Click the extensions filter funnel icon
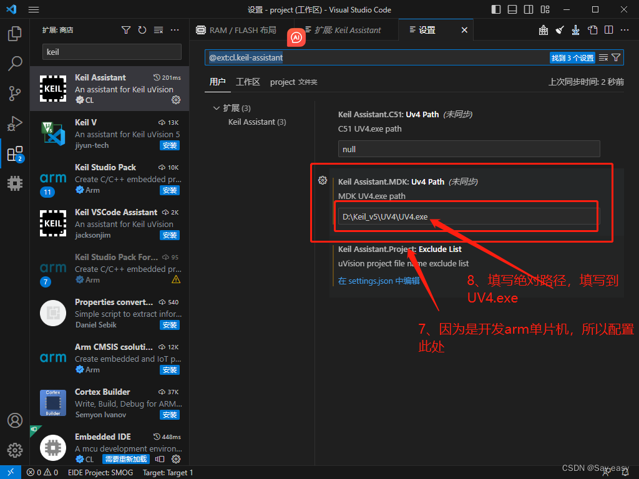The image size is (639, 479). pos(126,30)
